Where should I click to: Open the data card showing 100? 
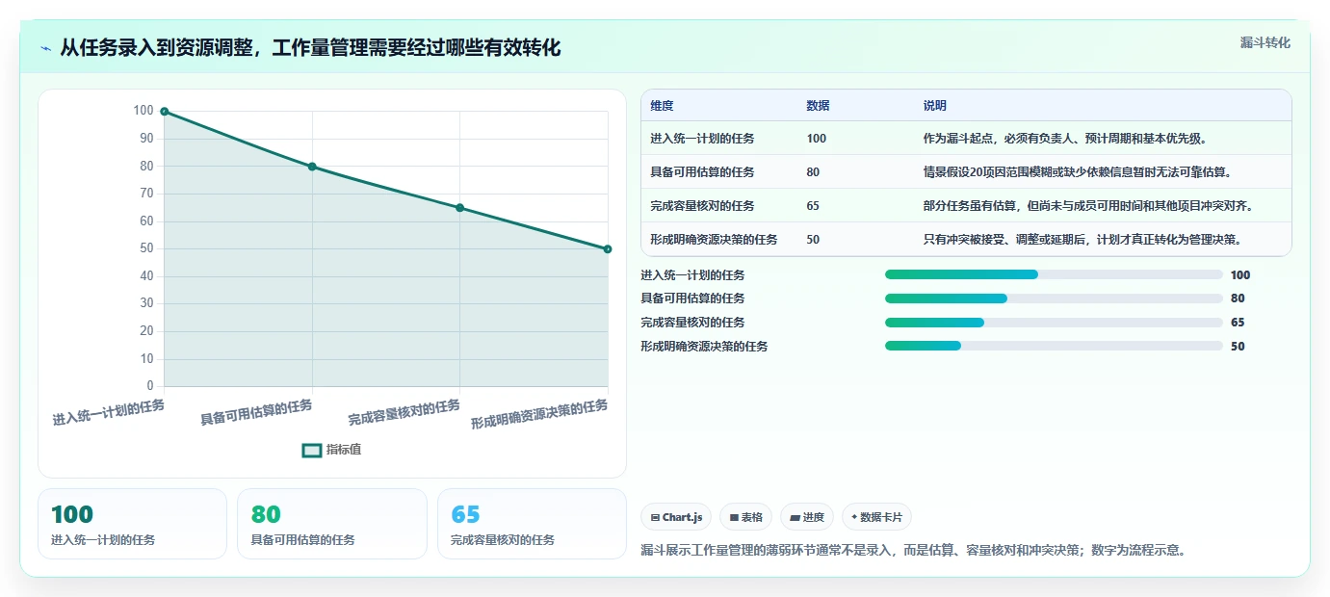(132, 524)
